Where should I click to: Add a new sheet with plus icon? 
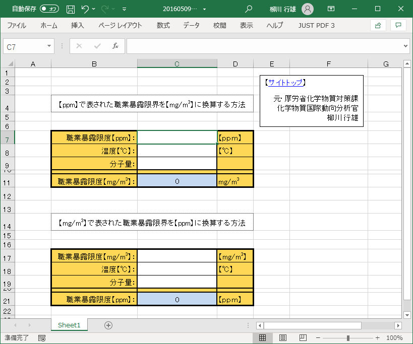coord(108,325)
